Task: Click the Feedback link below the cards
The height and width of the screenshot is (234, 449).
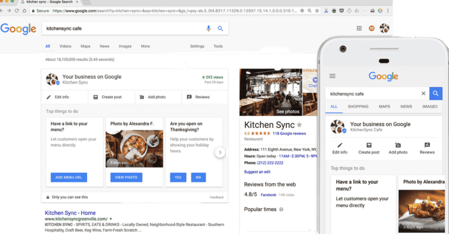Action: coord(217,197)
